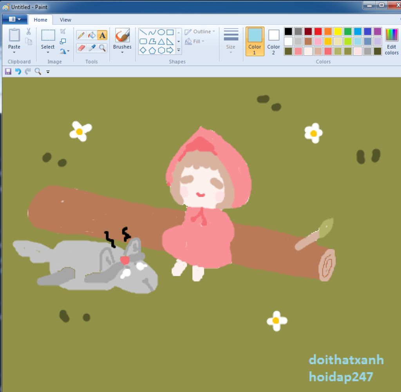Activate the Color 1 button
Screen dimensions: 401x392
[255, 41]
